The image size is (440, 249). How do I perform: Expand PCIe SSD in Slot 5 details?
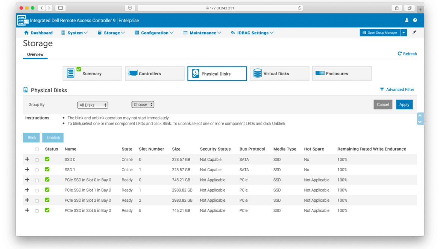point(27,210)
